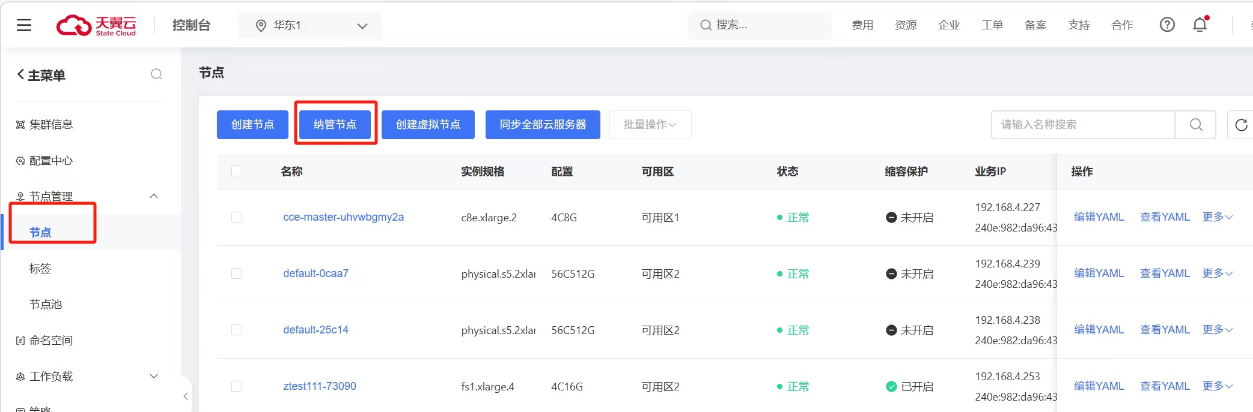Open the notification bell icon
The image size is (1253, 412).
[x=1200, y=25]
